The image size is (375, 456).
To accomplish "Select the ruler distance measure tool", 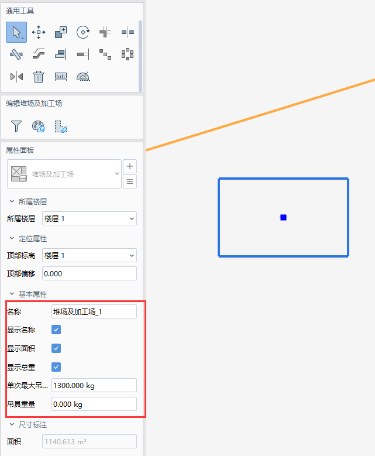I will 61,77.
